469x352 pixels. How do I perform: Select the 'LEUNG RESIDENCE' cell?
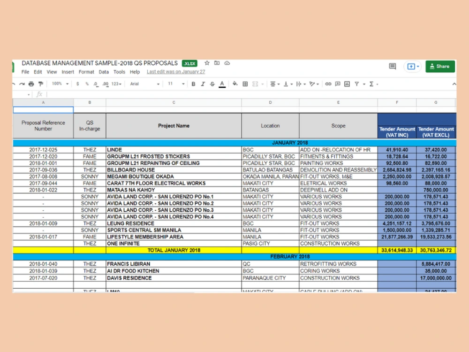pos(174,223)
